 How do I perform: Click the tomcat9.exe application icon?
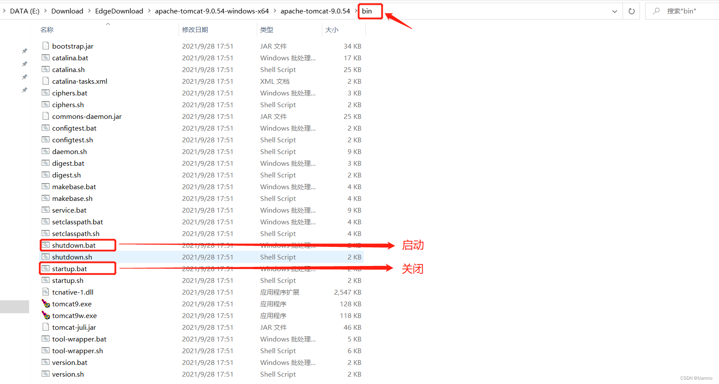coord(46,303)
